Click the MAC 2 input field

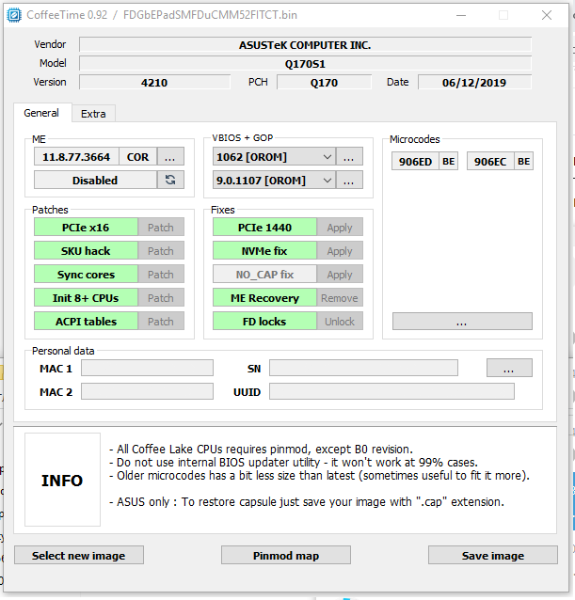[x=147, y=391]
